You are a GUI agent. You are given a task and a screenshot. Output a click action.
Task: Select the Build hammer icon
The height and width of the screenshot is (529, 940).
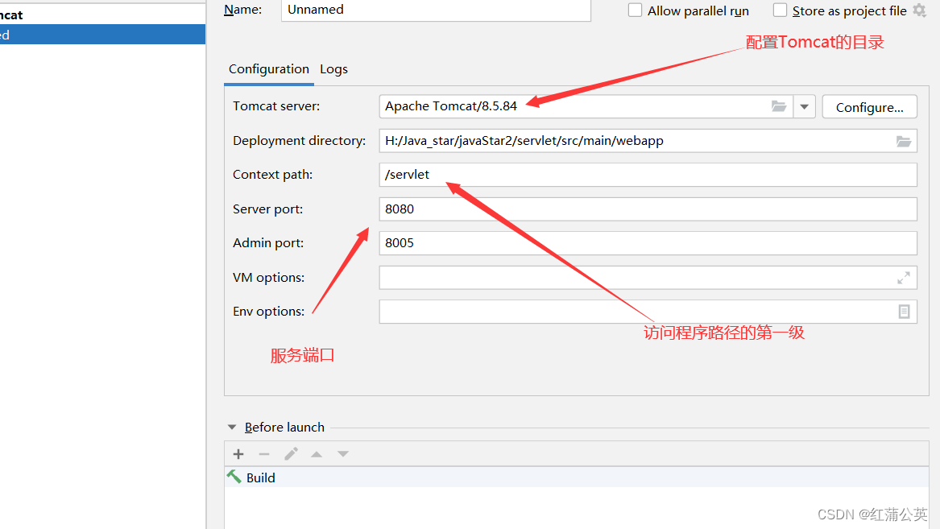[234, 477]
